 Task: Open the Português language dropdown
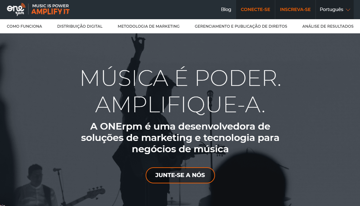click(335, 9)
